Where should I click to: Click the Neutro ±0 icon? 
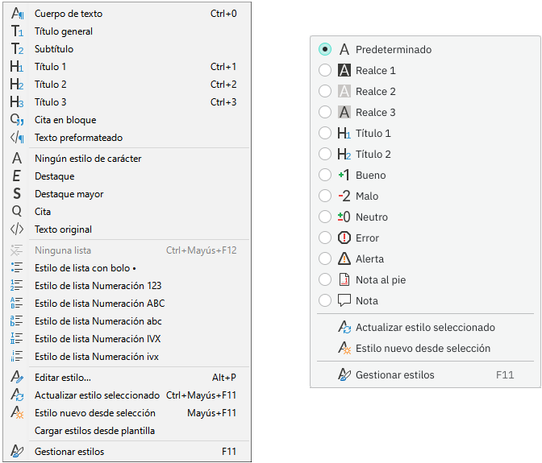[344, 217]
